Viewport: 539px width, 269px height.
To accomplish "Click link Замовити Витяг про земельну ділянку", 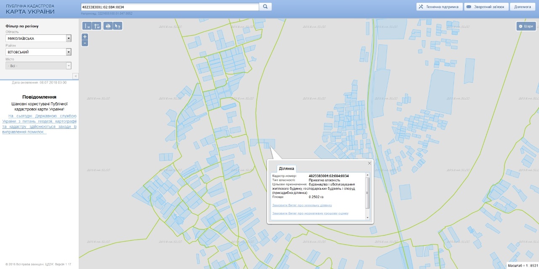I will tap(302, 205).
